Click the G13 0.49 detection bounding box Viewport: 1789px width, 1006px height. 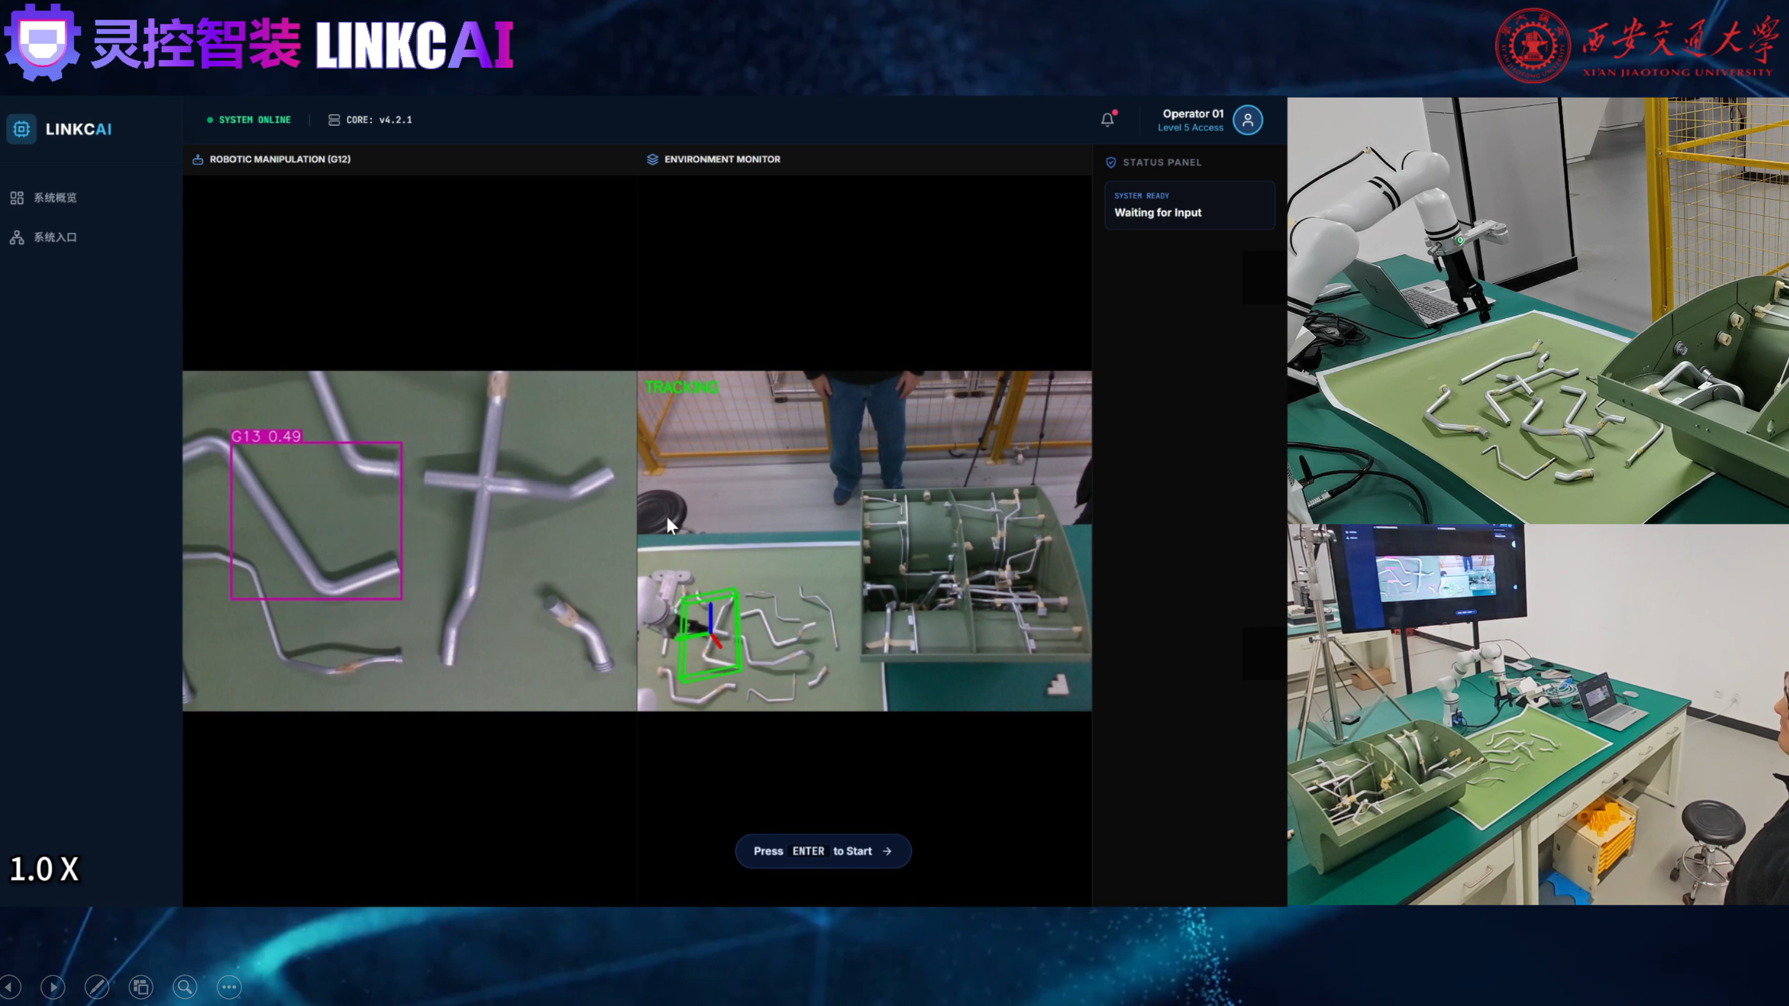[x=316, y=520]
